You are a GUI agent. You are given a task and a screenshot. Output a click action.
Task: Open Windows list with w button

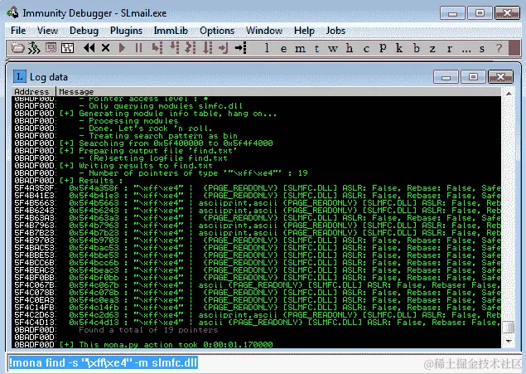click(x=333, y=49)
